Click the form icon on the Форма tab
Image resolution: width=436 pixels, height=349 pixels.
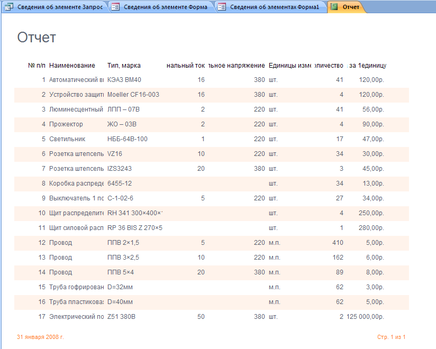(115, 7)
